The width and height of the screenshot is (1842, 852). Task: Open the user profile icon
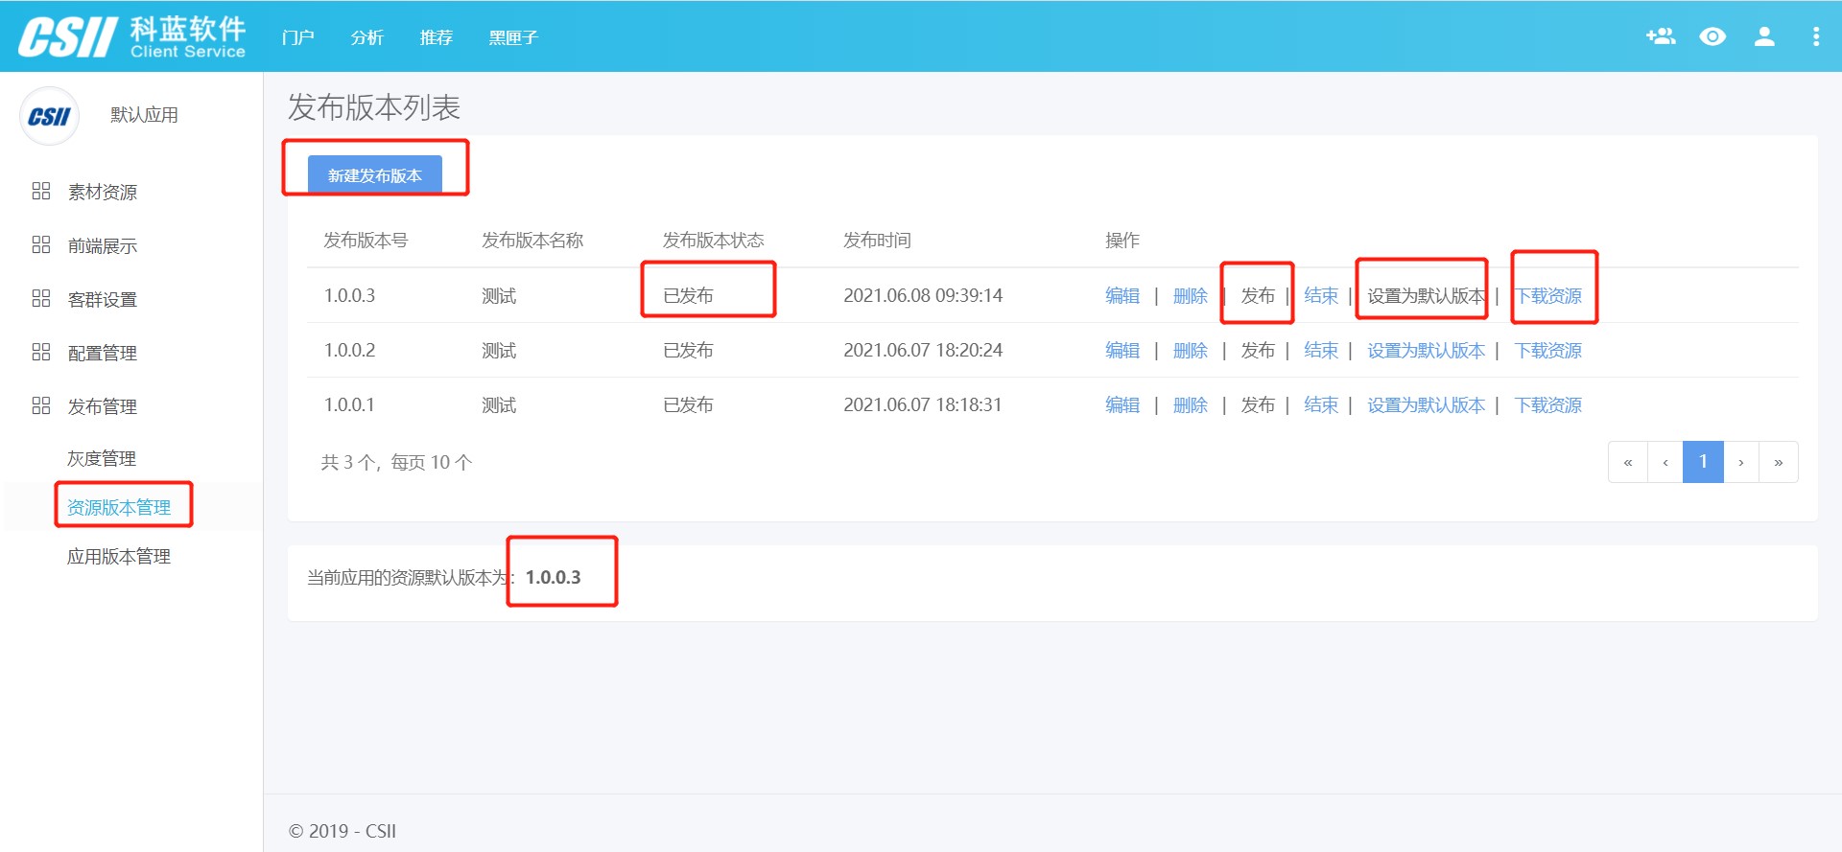(1764, 36)
